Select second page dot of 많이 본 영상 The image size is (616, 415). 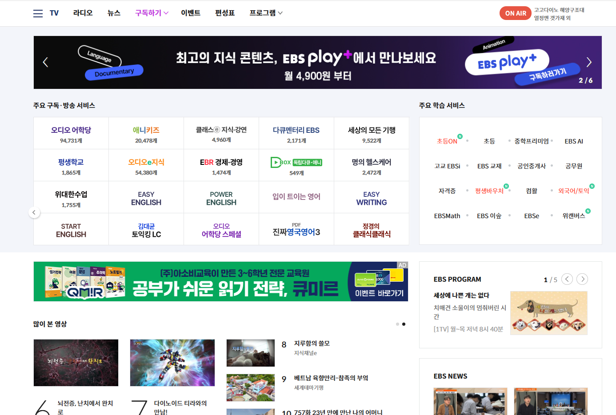(x=404, y=324)
